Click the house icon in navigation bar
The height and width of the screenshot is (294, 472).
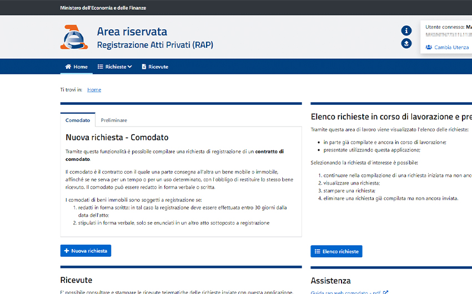click(x=68, y=67)
